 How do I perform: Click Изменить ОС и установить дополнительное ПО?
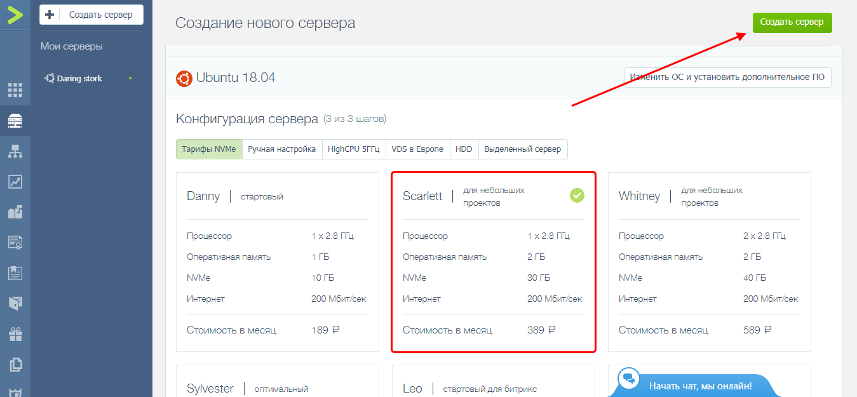(x=727, y=77)
